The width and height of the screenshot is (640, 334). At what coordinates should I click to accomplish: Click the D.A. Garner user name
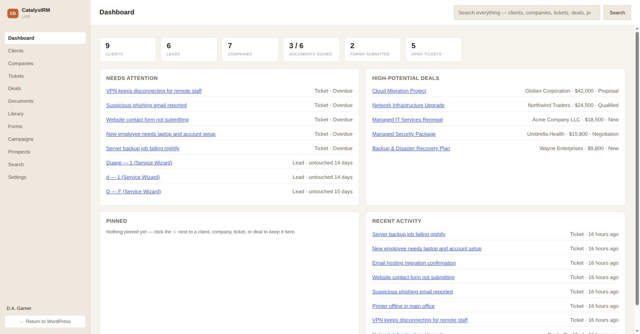pyautogui.click(x=19, y=308)
